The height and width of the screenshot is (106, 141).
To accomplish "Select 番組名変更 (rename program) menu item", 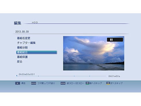I will point(24,38).
